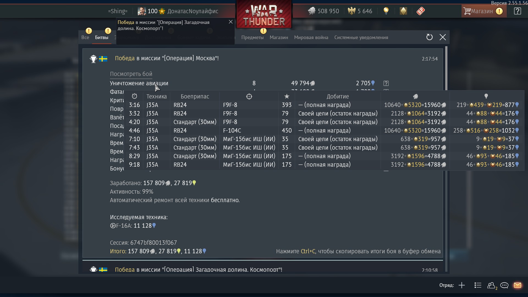
Task: Open the Системные уведомления tab
Action: coord(361,37)
